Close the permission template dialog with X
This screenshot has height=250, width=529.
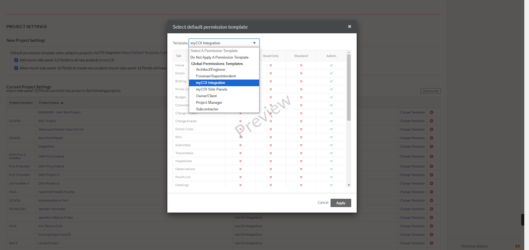click(x=349, y=26)
